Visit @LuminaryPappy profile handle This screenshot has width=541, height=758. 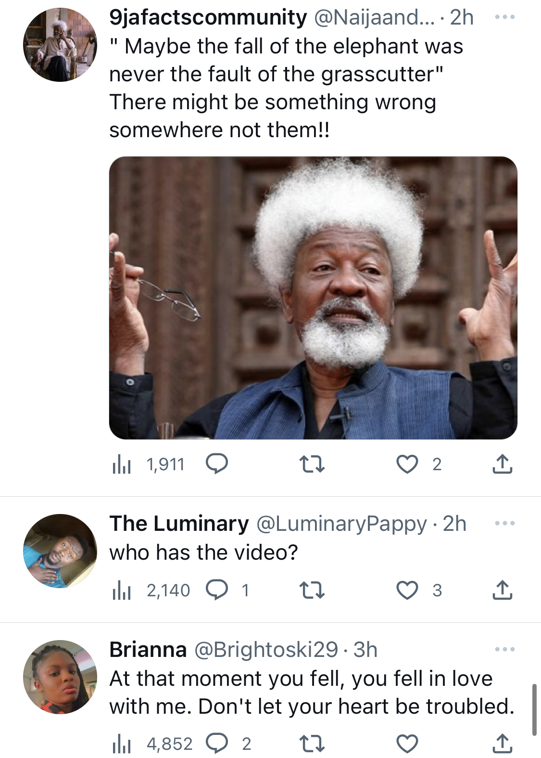pos(342,524)
